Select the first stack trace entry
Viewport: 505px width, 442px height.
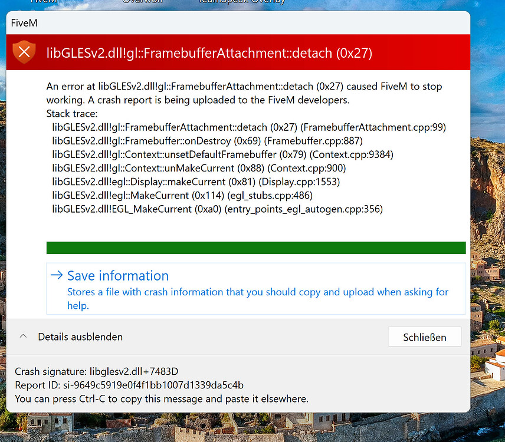coord(248,127)
